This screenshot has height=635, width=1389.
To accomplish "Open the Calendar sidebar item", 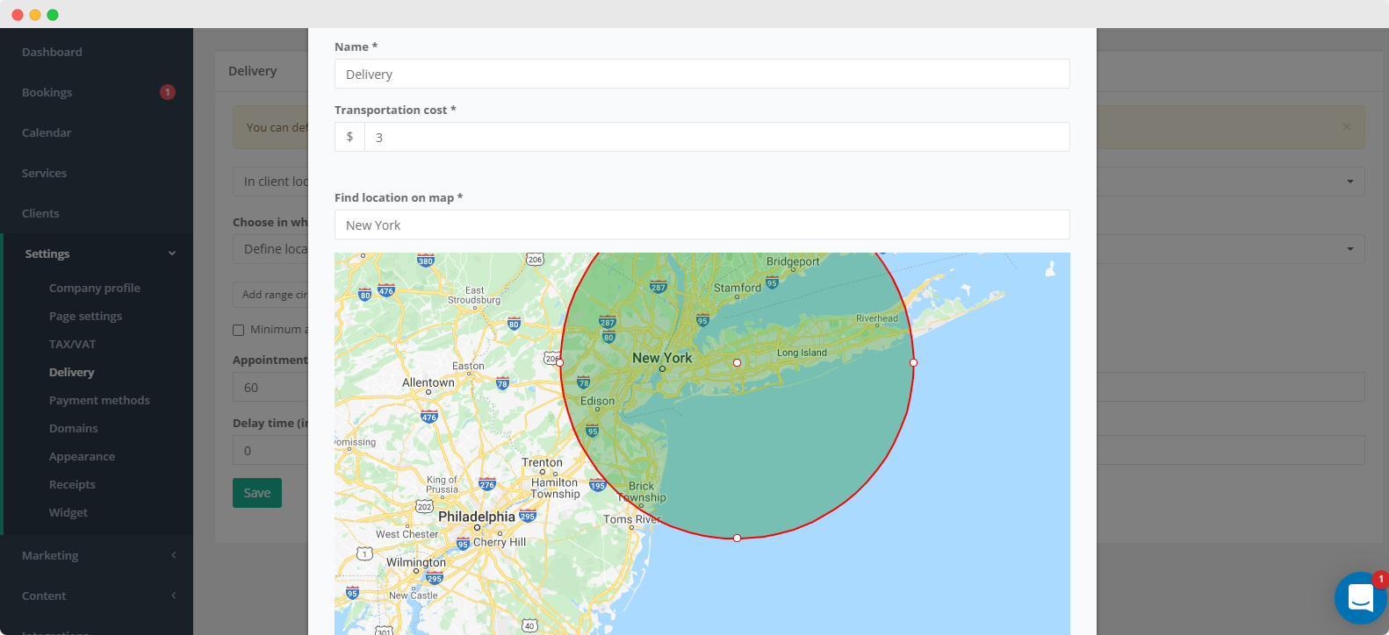I will coord(47,132).
